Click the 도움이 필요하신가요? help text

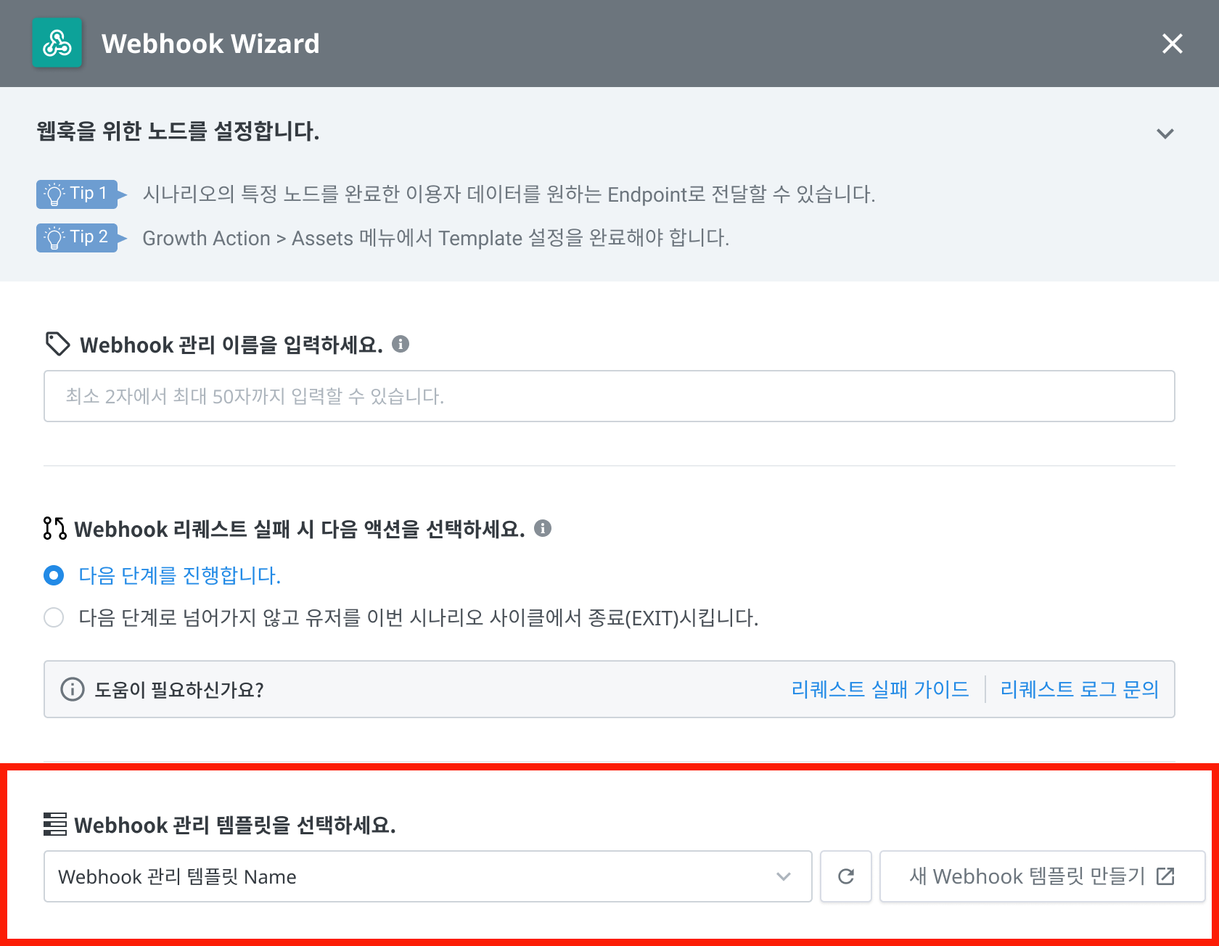(178, 689)
